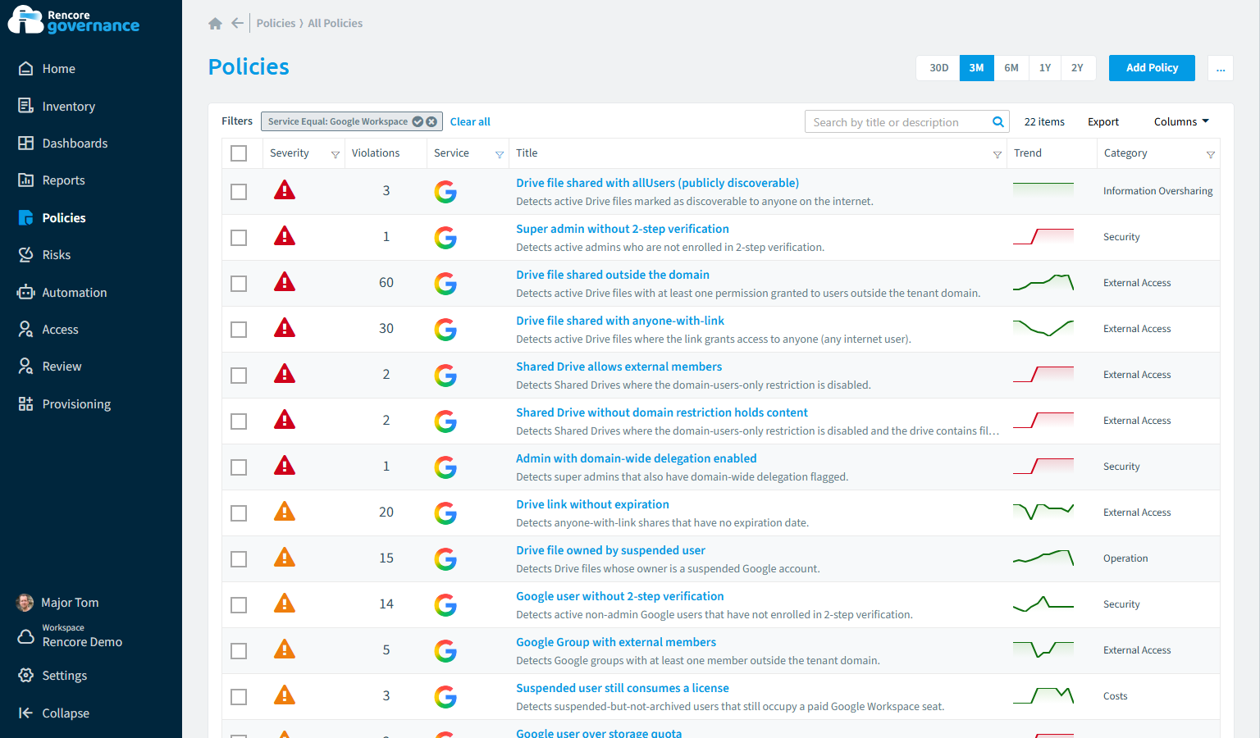
Task: Click the Rencore governance logo
Action: coord(74,20)
